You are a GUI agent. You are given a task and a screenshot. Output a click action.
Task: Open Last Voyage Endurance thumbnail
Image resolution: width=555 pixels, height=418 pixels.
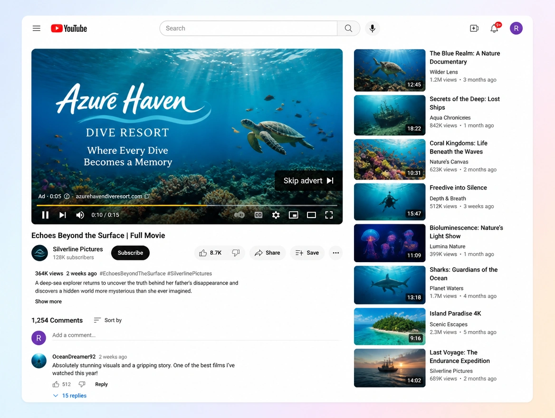coord(390,368)
